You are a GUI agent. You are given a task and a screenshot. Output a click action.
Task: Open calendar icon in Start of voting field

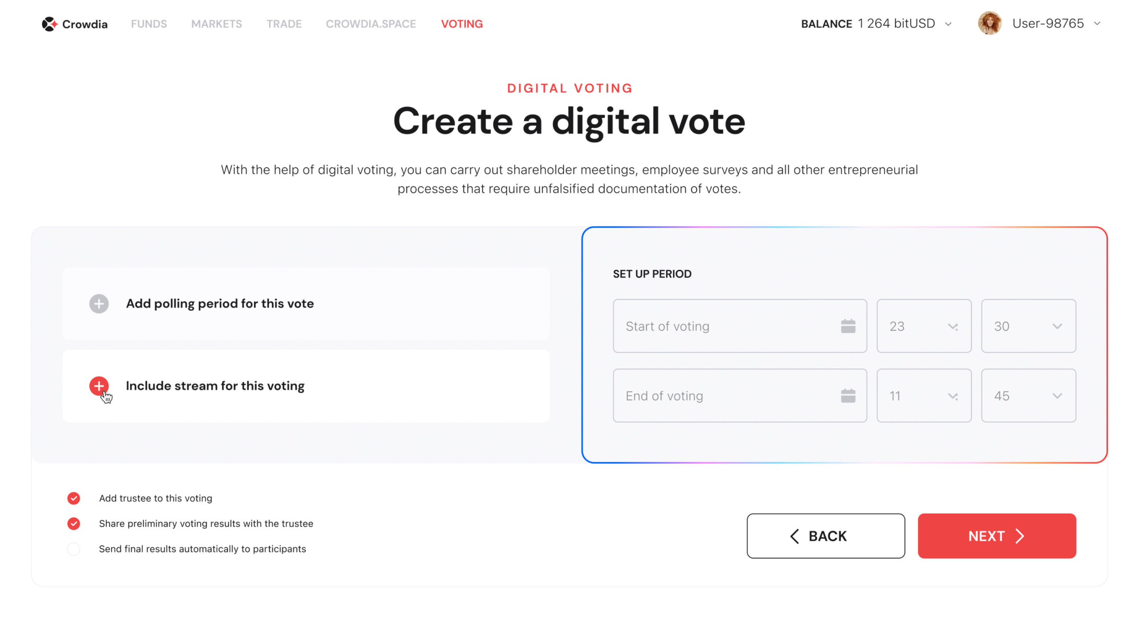[x=848, y=326]
